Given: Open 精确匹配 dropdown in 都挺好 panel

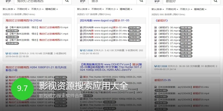Looking at the screenshot, I should point(200,9).
